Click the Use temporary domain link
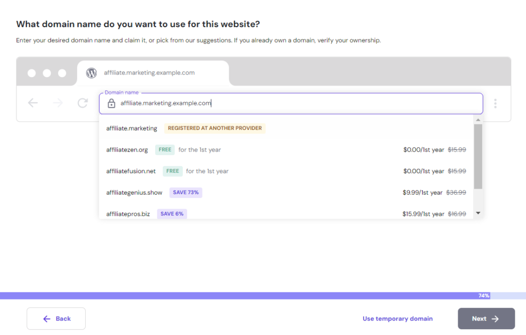The width and height of the screenshot is (526, 335). [x=398, y=319]
